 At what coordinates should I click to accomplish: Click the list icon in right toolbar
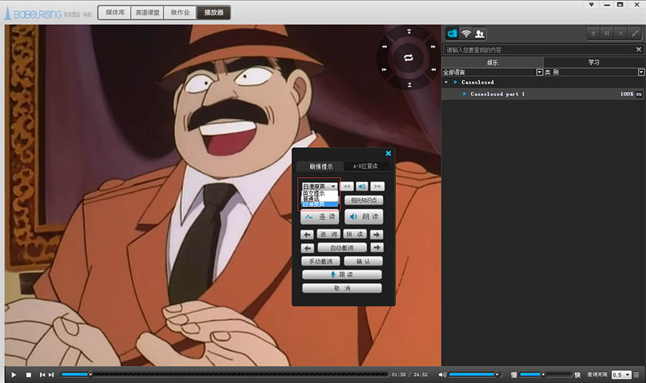point(594,34)
